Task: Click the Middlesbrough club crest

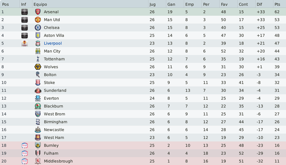Action: coord(38,161)
